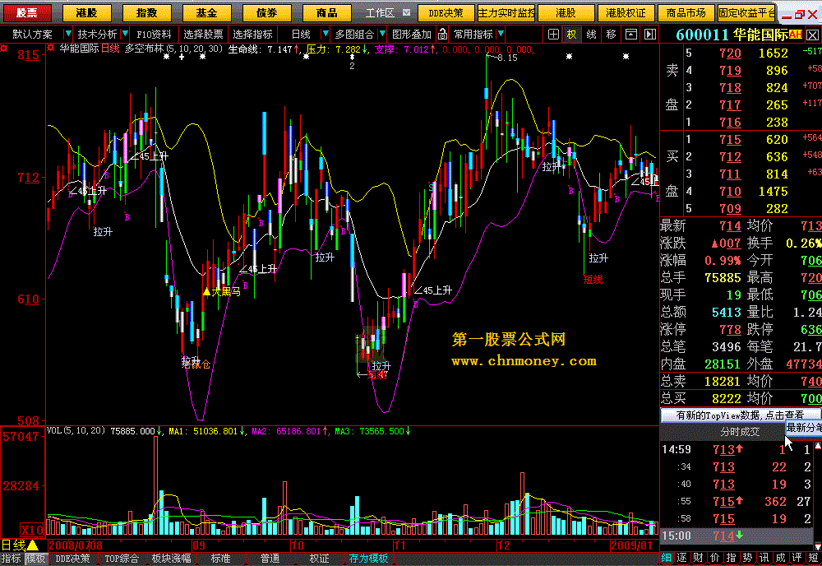Click the 大黑马 signal marker on chart
This screenshot has width=822, height=566.
point(222,291)
